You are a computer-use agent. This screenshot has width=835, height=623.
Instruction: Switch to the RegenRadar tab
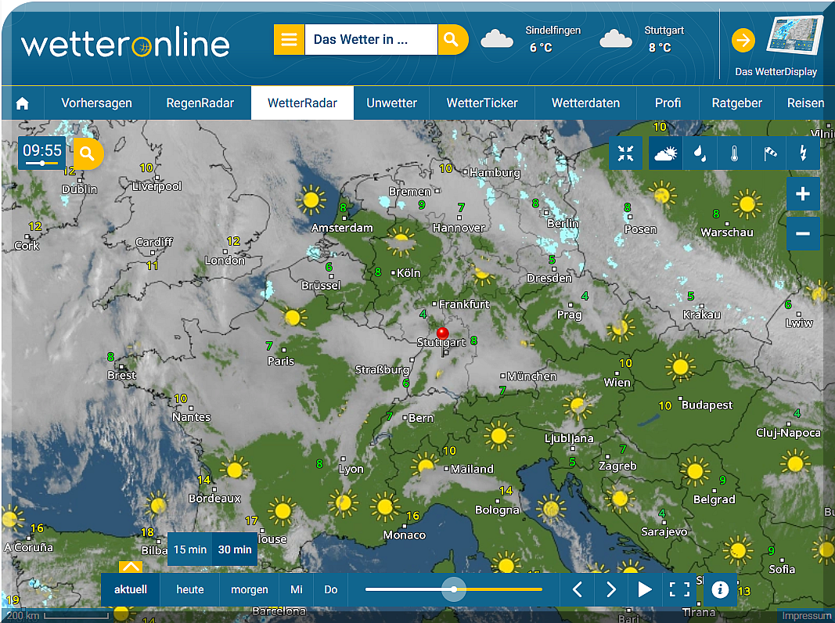click(200, 103)
